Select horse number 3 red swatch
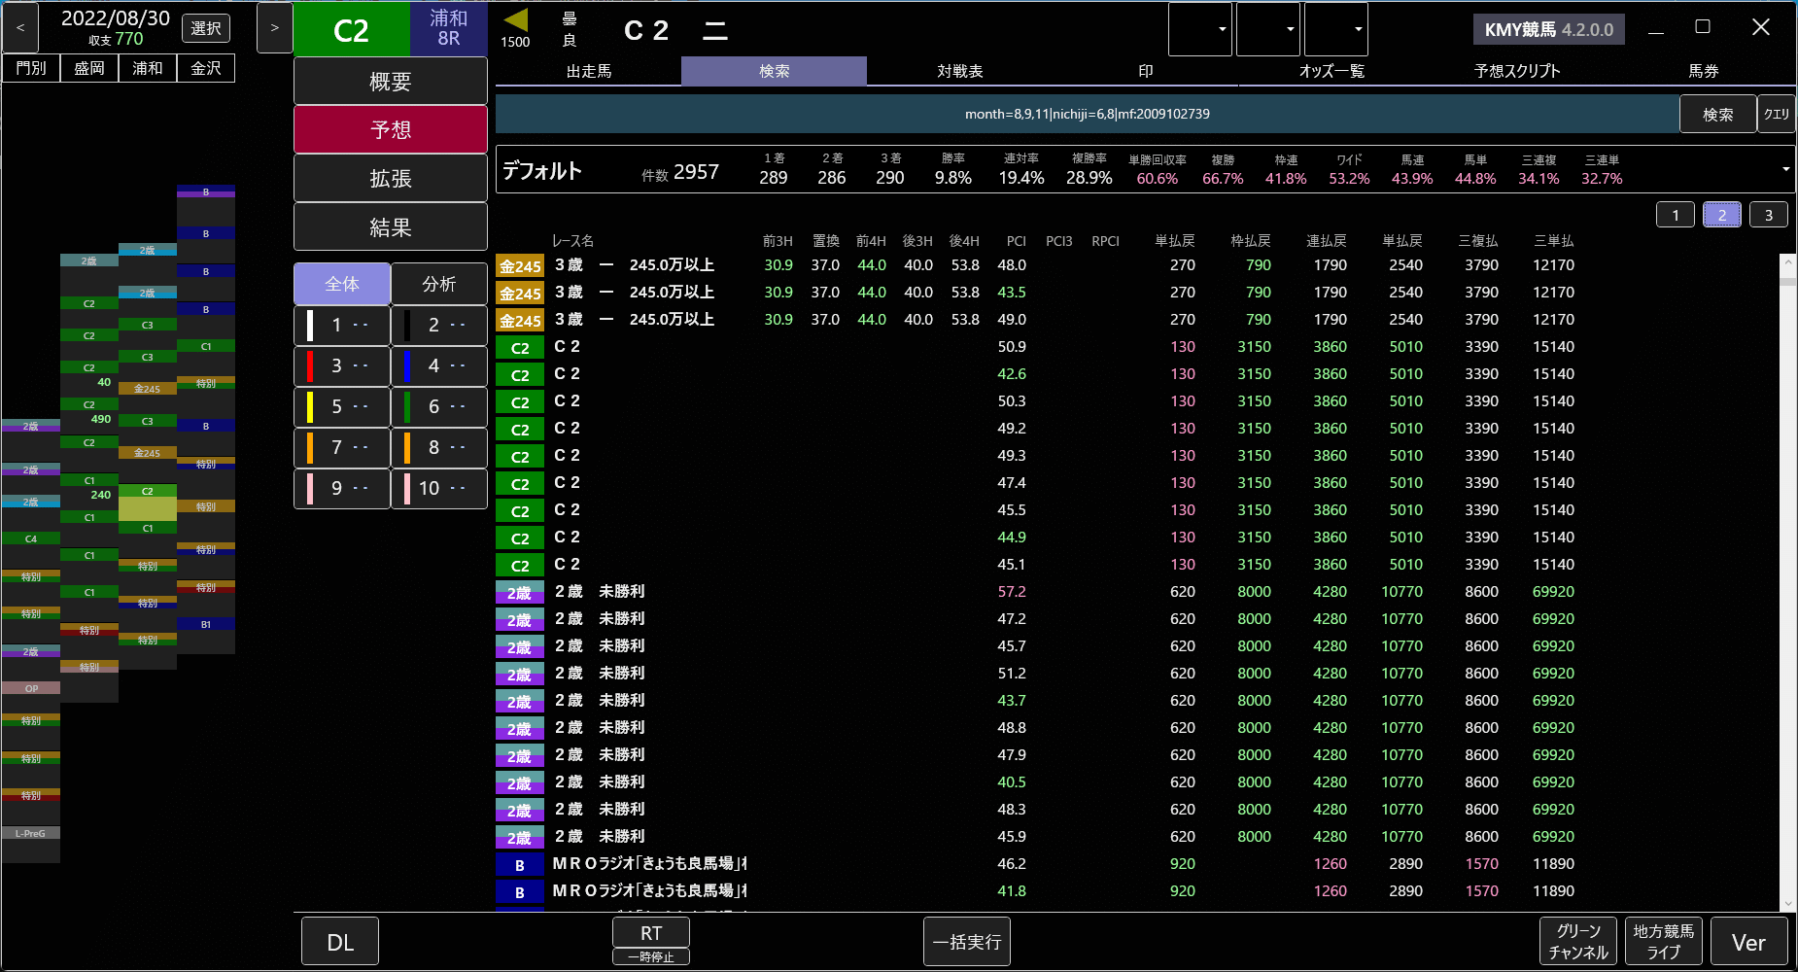This screenshot has height=972, width=1798. (310, 365)
